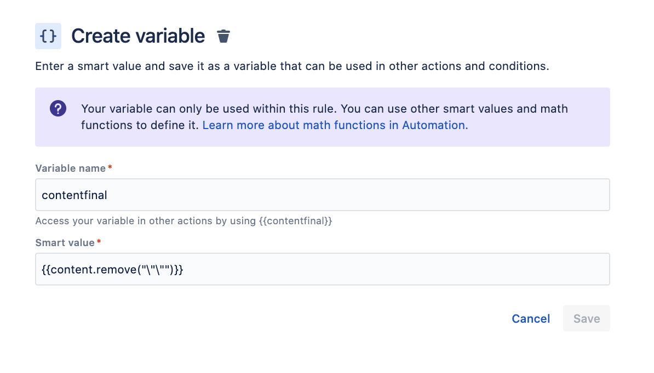The width and height of the screenshot is (654, 373).
Task: Click the 'functions to define it.' banner text
Action: [140, 125]
